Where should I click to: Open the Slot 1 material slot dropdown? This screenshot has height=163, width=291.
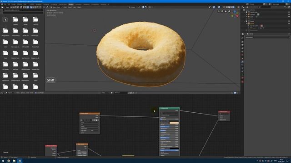point(105,93)
